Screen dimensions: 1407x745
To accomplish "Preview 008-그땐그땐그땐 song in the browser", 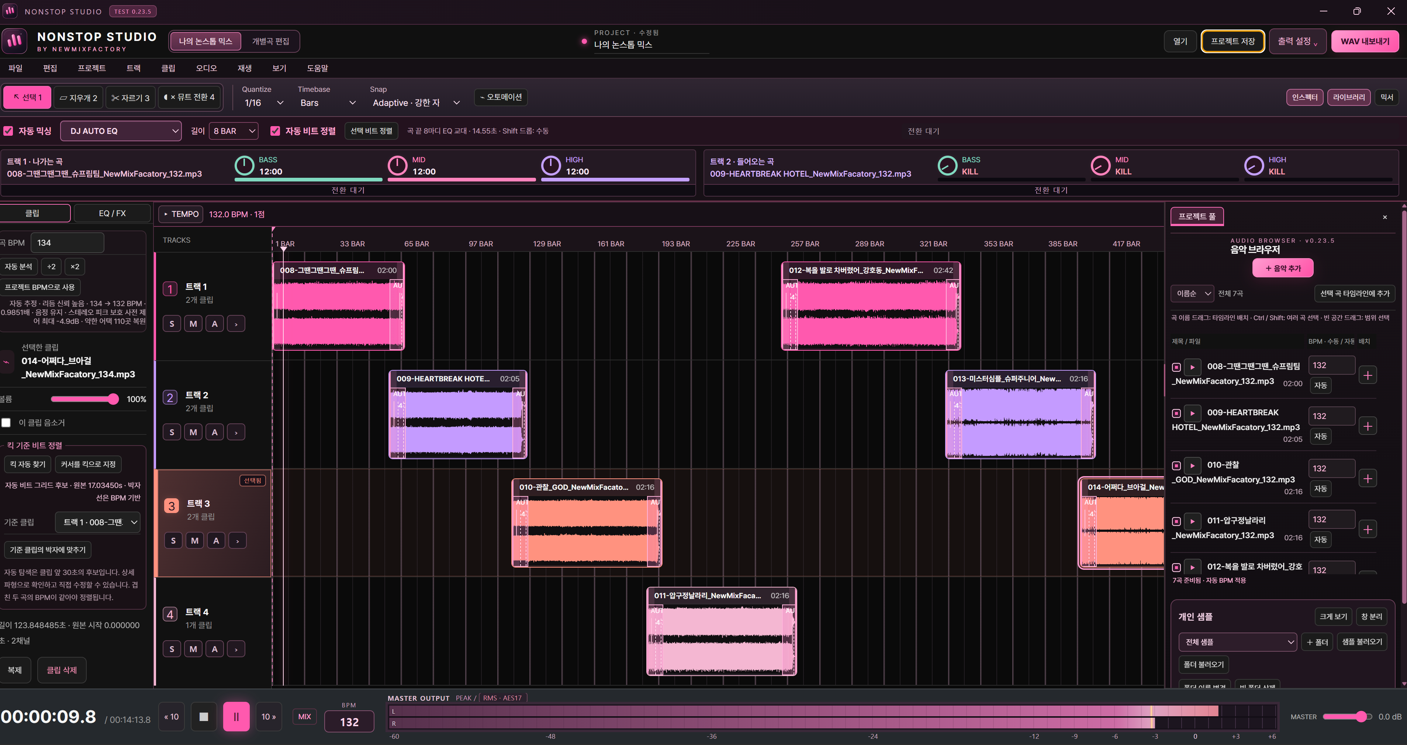I will tap(1192, 367).
